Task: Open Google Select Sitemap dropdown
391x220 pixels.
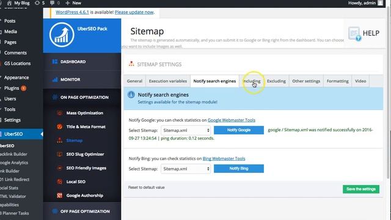Action: [186, 130]
